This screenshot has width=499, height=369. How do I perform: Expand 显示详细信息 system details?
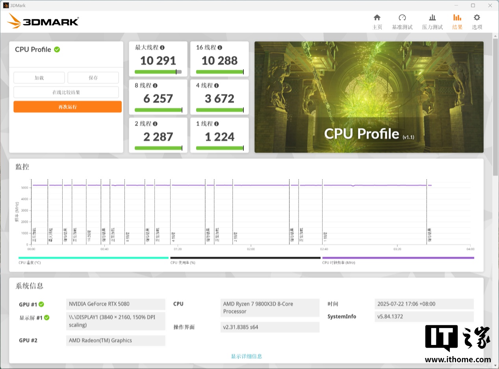click(246, 356)
